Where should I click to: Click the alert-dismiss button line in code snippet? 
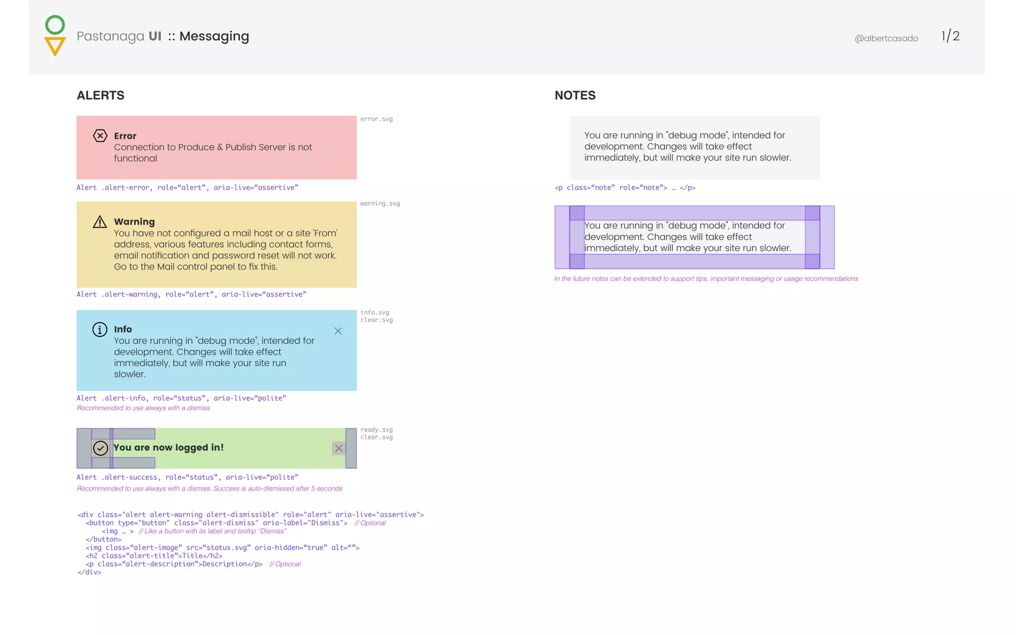[x=216, y=523]
